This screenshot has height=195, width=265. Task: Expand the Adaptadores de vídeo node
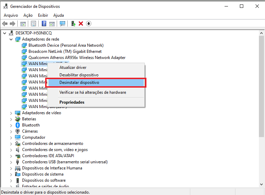pos(11,113)
